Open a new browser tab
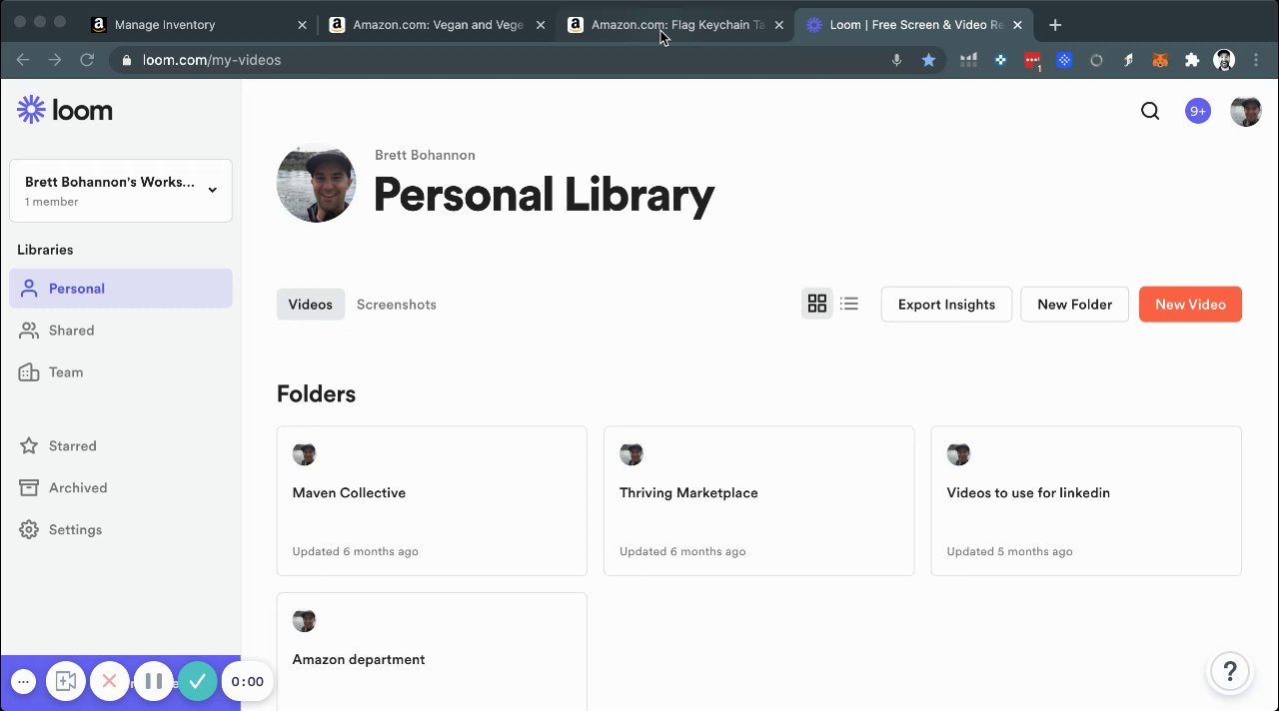1279x711 pixels. pyautogui.click(x=1055, y=25)
